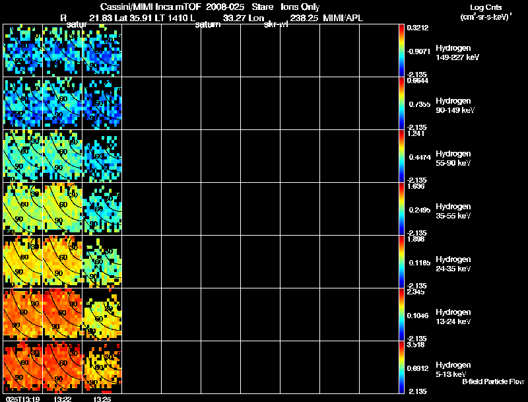
Task: View the Hydrogen 13-24 keV image at 13:25
Action: (x=102, y=315)
